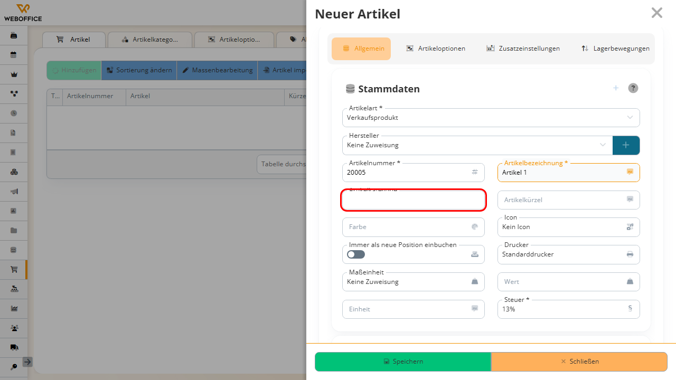Open the Hersteller dropdown

[477, 145]
